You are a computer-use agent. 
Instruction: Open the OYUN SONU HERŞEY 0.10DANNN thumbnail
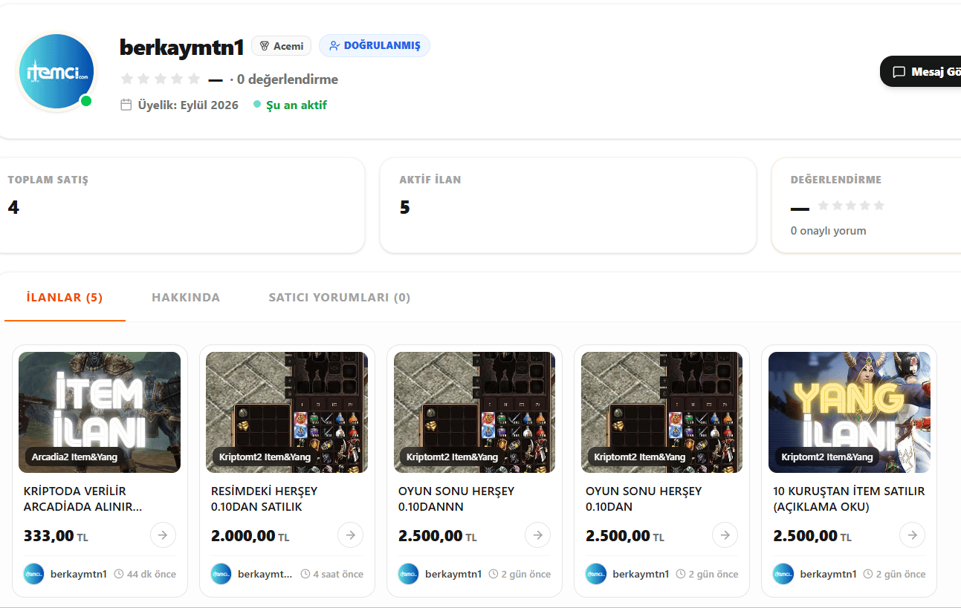[x=474, y=412]
